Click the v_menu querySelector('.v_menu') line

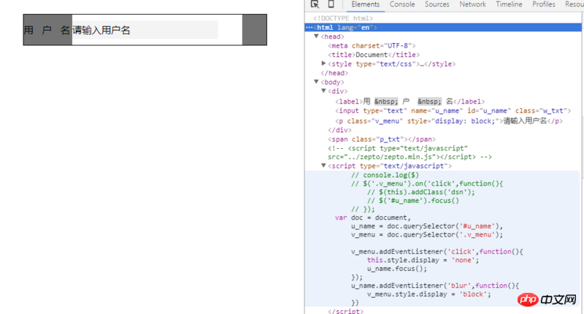pyautogui.click(x=427, y=234)
